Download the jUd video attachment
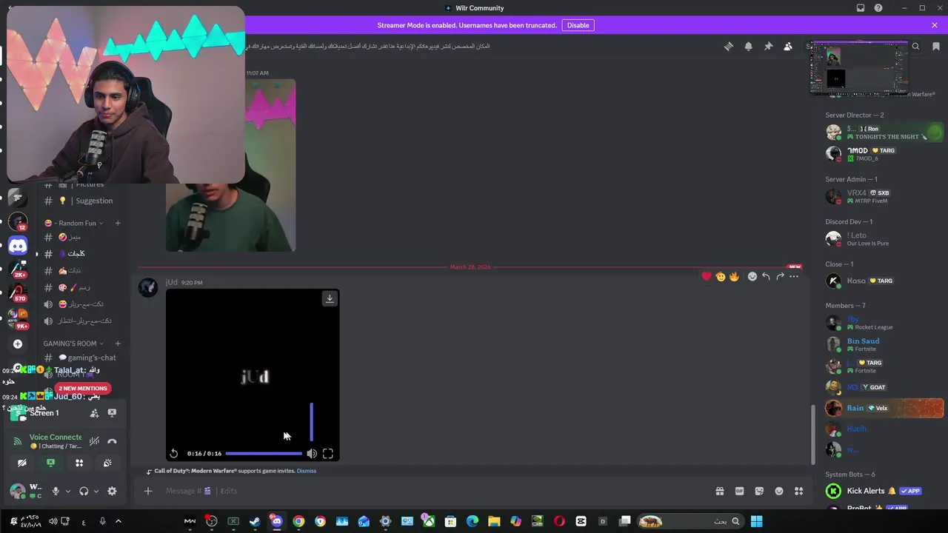 coord(330,298)
